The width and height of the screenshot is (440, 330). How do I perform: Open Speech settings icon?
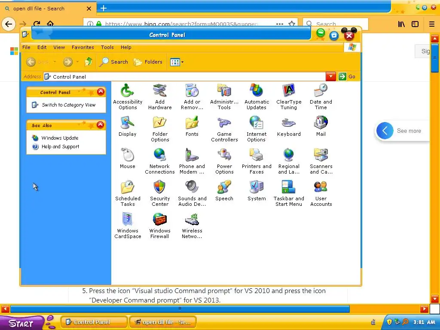pos(224,190)
